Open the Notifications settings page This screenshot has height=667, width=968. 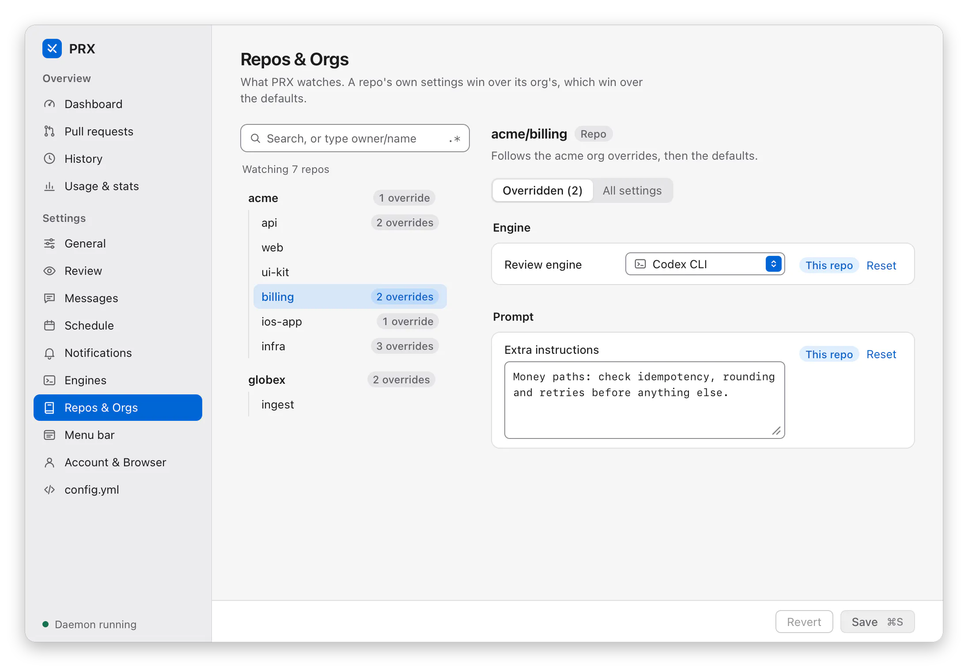coord(118,353)
